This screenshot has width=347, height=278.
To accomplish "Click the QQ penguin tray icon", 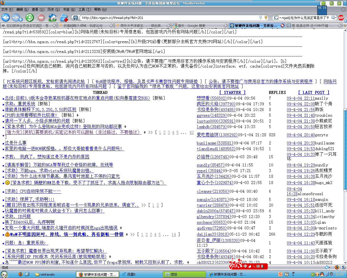I will (x=322, y=274).
